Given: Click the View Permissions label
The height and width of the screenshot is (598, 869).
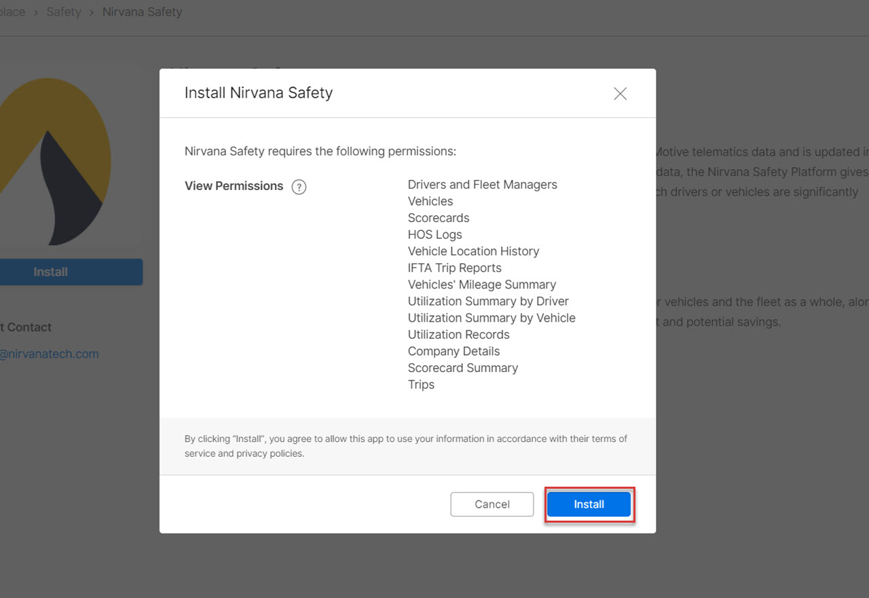Looking at the screenshot, I should [x=234, y=186].
